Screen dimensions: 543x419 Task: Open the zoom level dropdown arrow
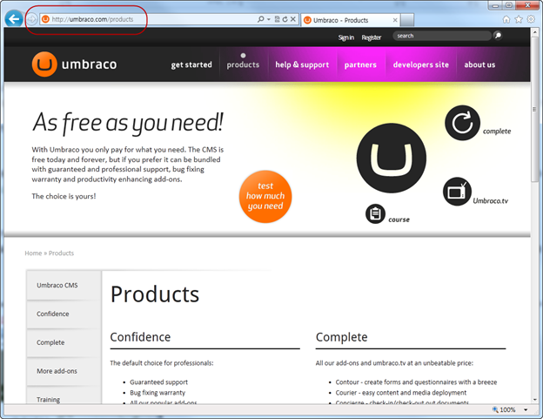click(x=526, y=410)
